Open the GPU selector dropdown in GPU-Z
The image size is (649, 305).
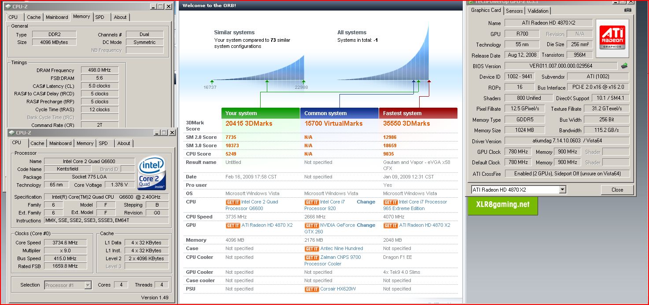point(562,190)
